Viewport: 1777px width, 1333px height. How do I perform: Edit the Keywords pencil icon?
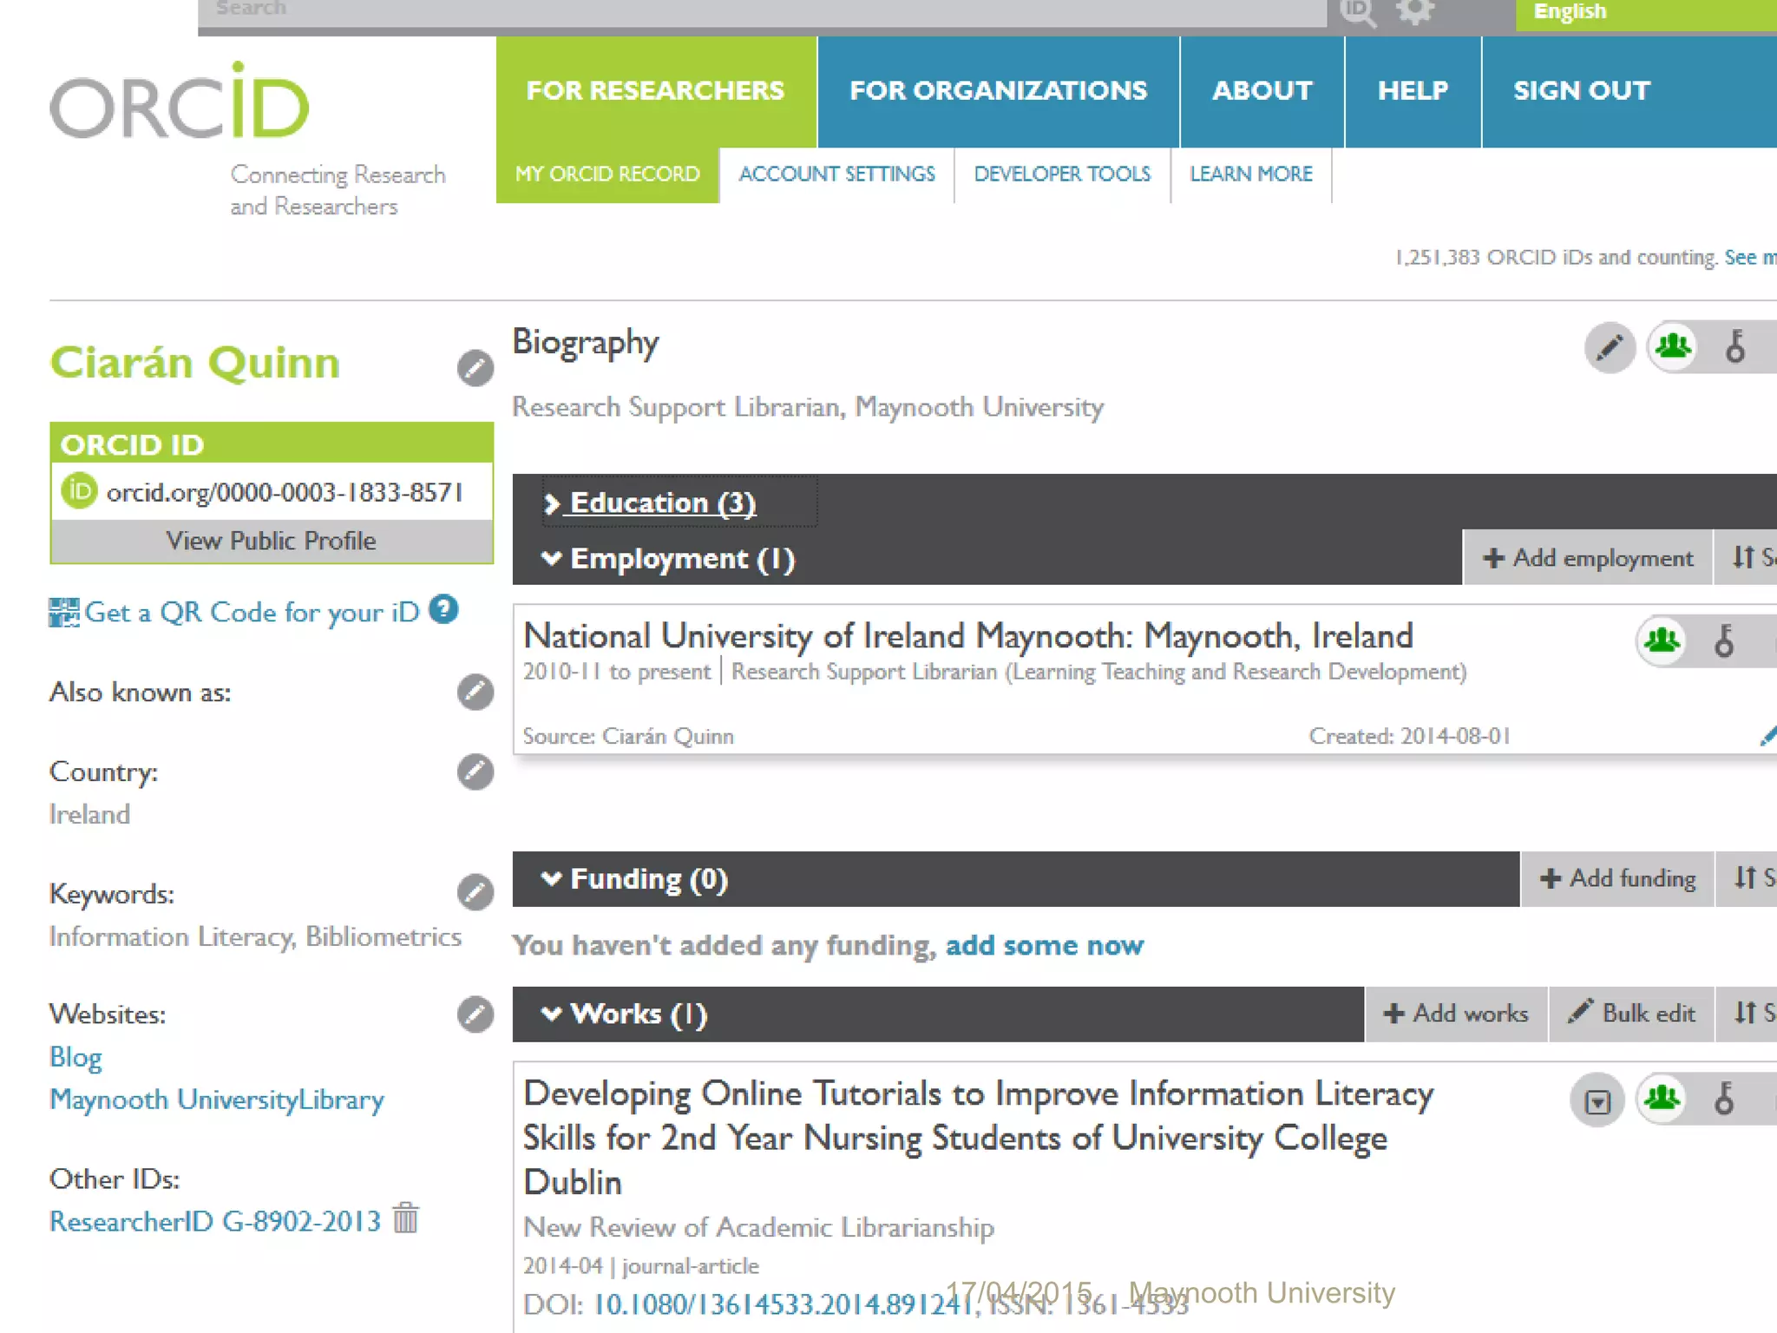[475, 892]
